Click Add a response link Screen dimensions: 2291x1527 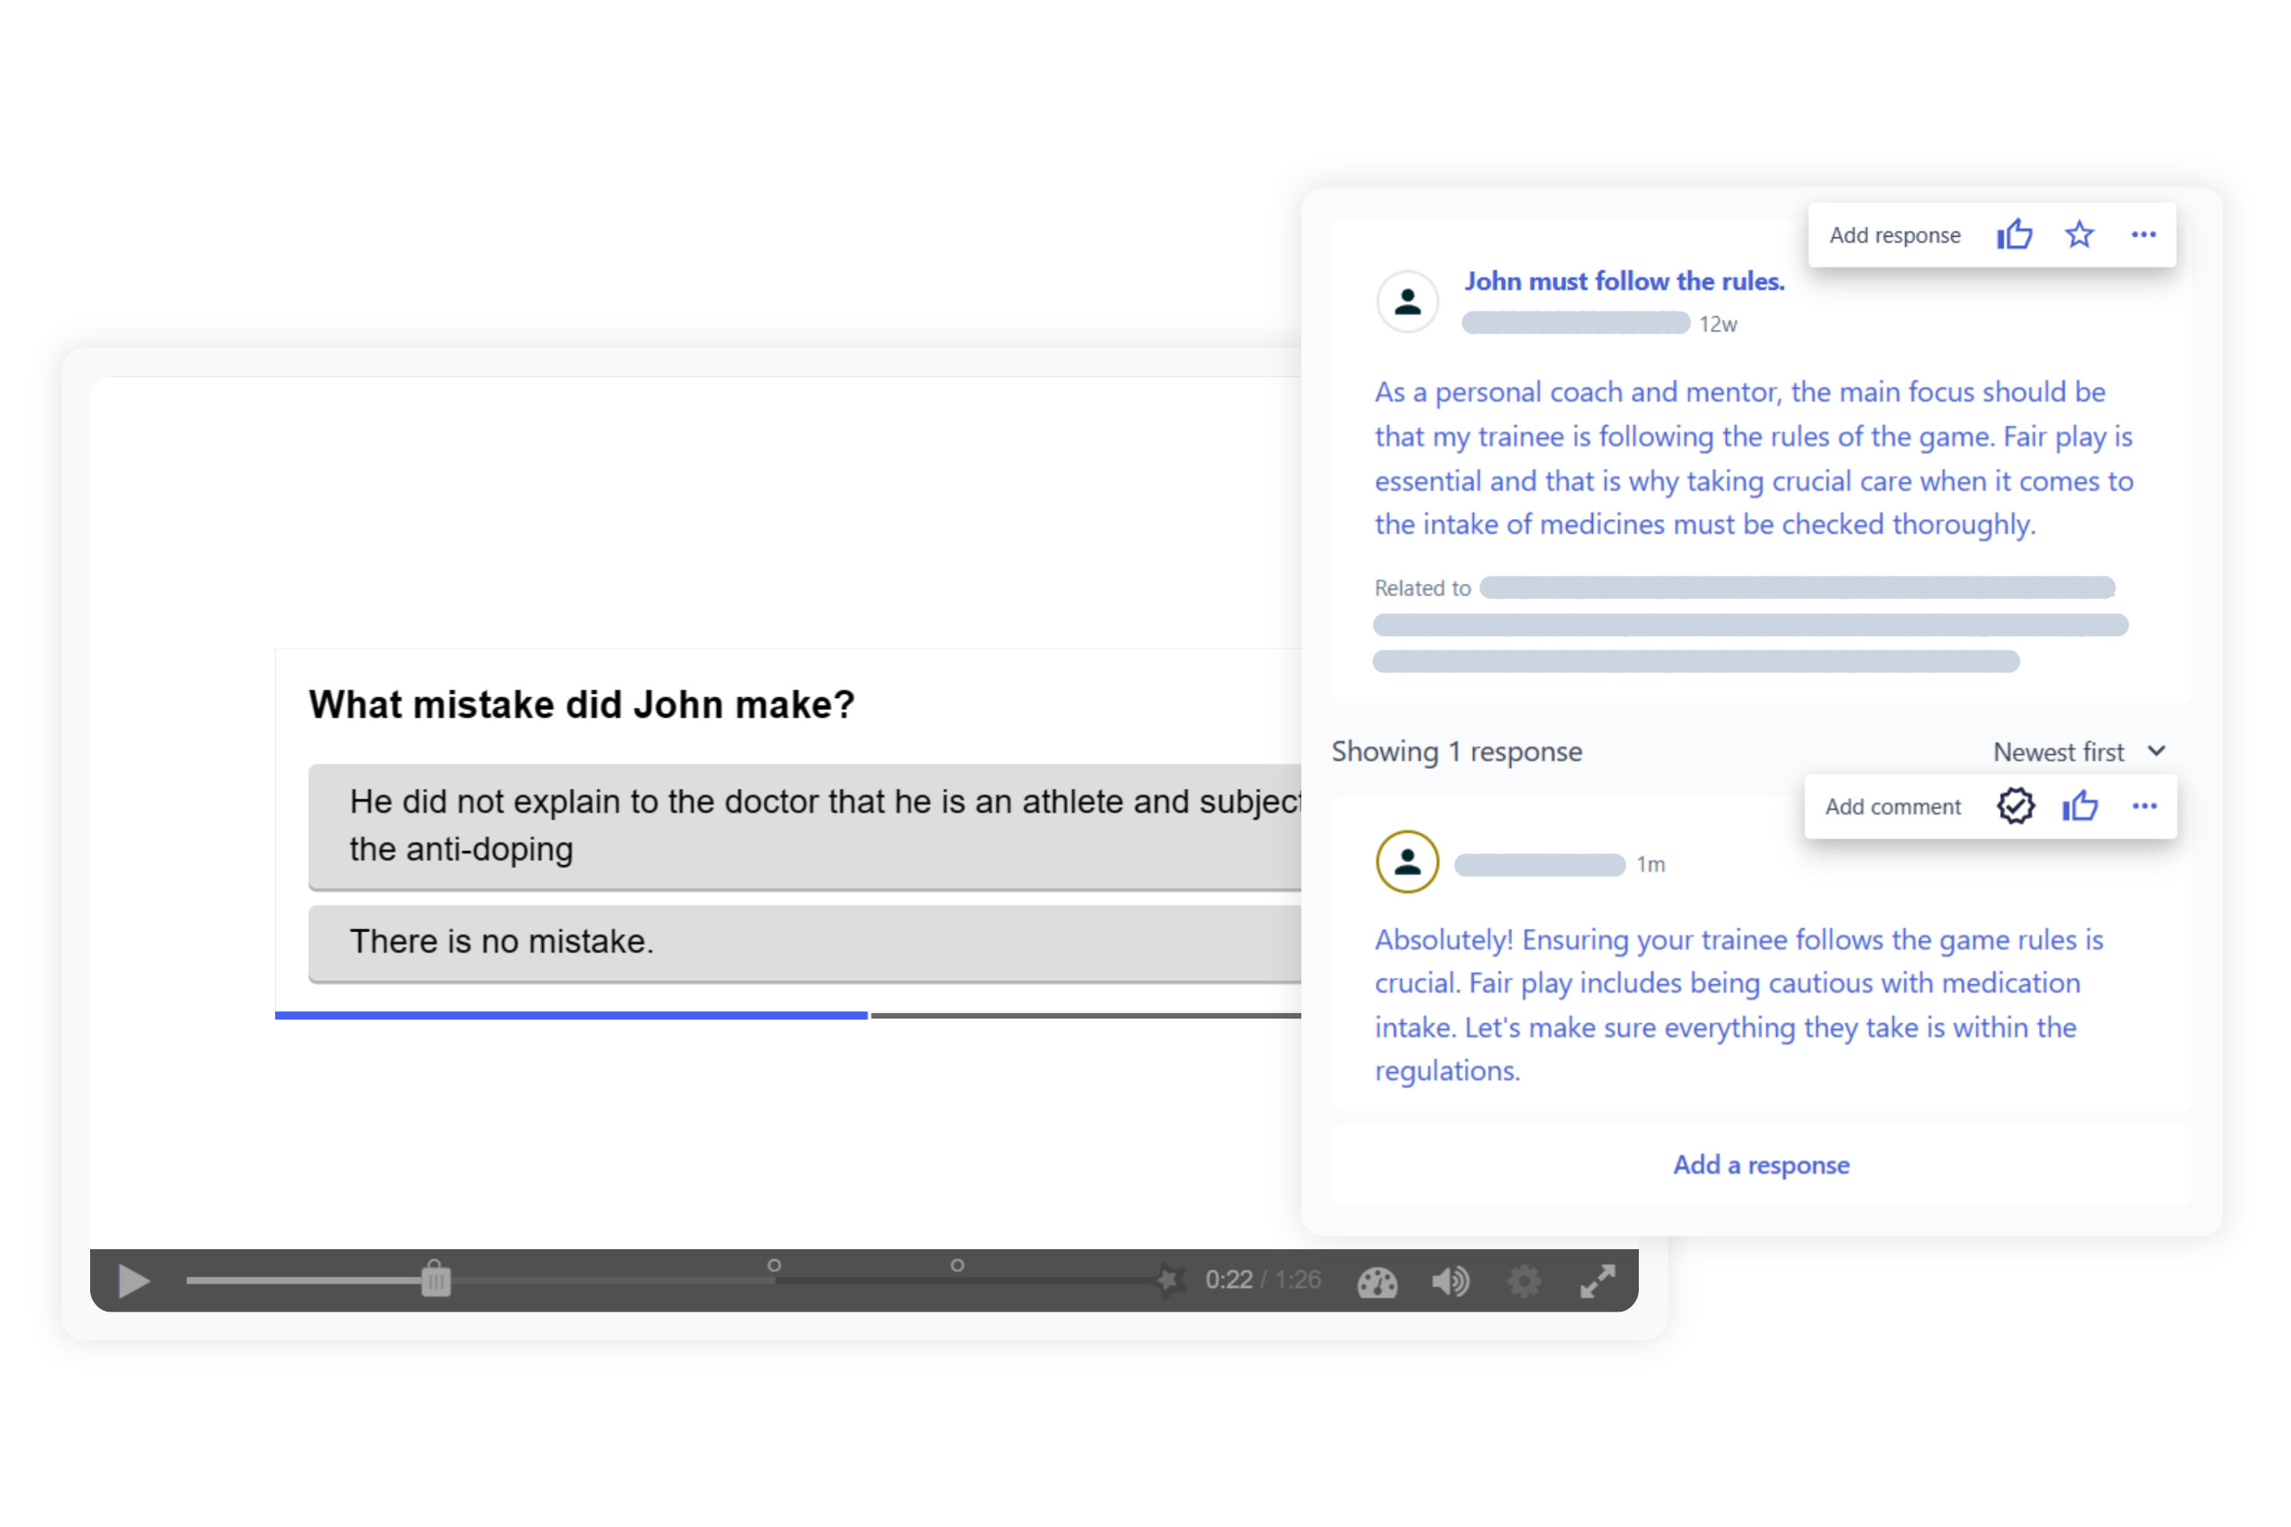1761,1165
